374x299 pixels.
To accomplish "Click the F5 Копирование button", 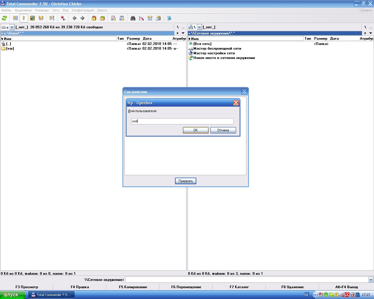I will pyautogui.click(x=133, y=287).
